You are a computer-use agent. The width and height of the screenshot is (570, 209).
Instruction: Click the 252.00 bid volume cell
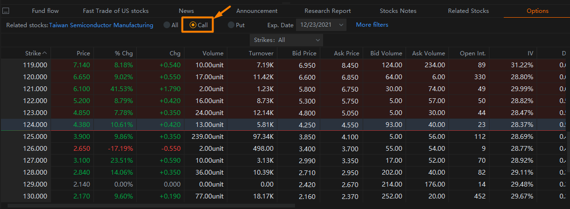(x=392, y=196)
